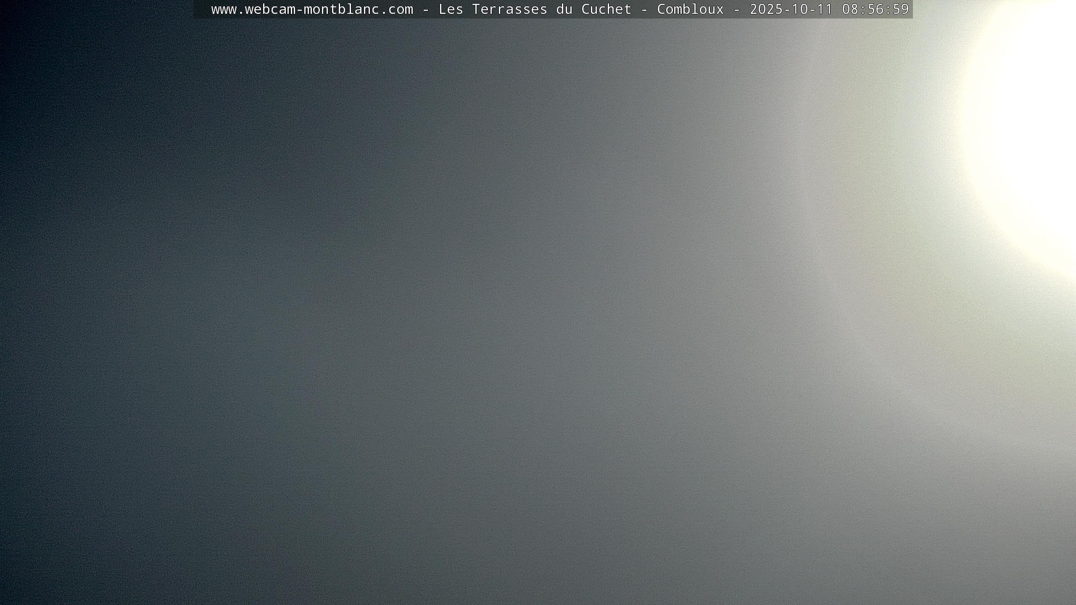Click the word "Cuchet" in the banner
The image size is (1076, 605).
[606, 9]
